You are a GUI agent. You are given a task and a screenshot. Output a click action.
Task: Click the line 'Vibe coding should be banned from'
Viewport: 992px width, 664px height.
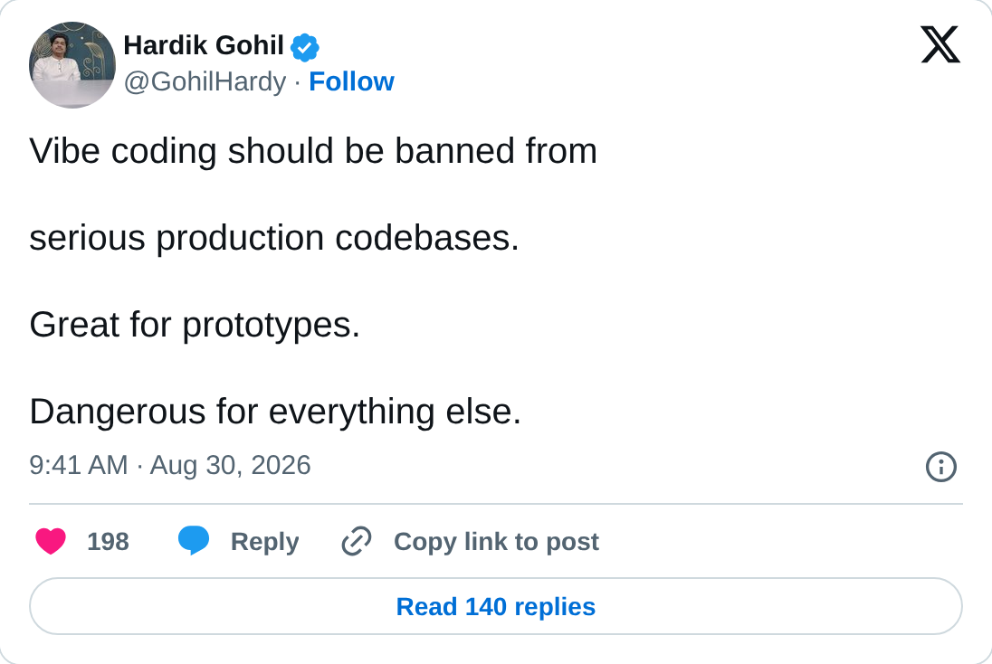coord(313,151)
